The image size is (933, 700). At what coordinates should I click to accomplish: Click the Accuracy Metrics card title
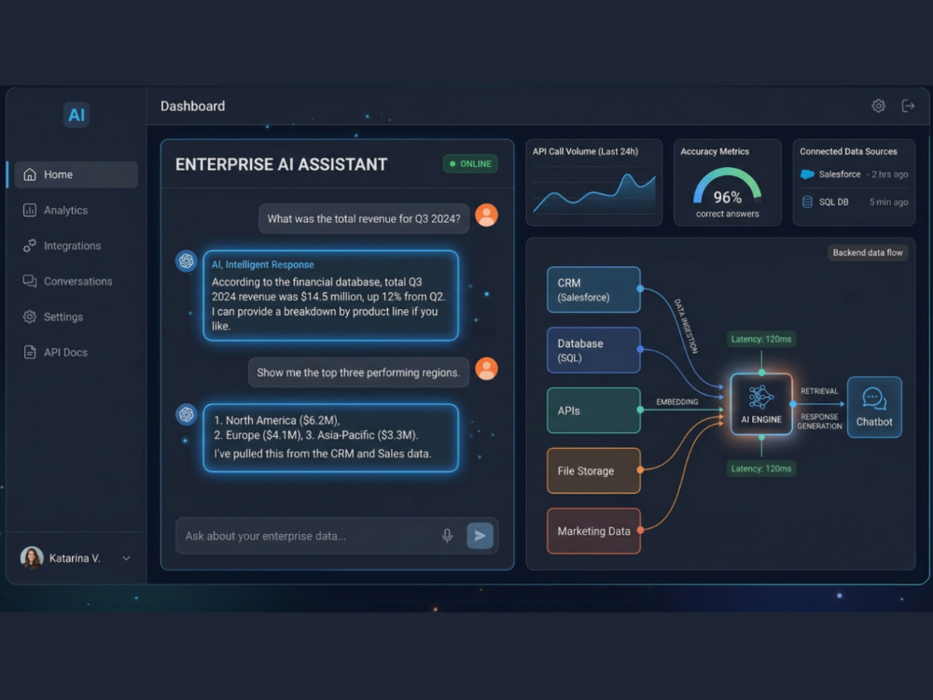click(x=715, y=151)
